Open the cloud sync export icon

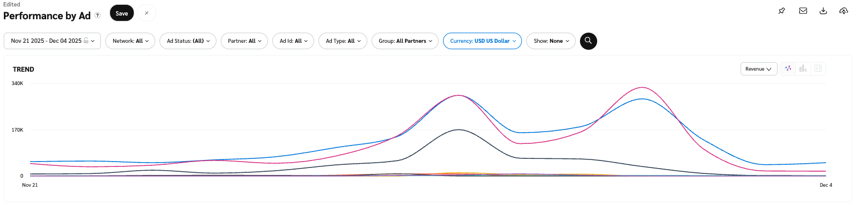pyautogui.click(x=844, y=11)
